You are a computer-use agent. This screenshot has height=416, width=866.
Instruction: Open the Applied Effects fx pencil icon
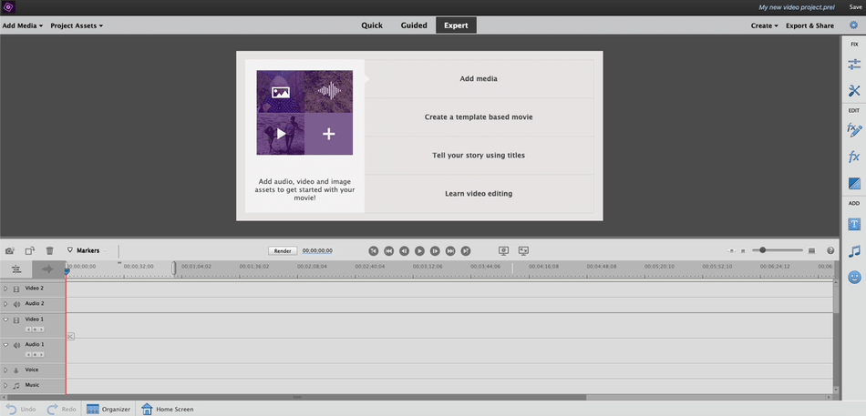point(854,130)
